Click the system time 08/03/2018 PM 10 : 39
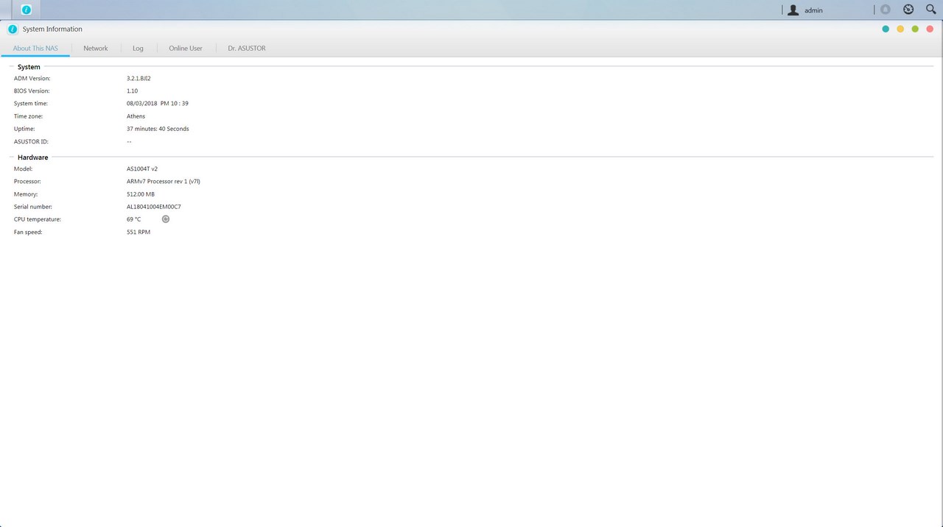 (158, 104)
